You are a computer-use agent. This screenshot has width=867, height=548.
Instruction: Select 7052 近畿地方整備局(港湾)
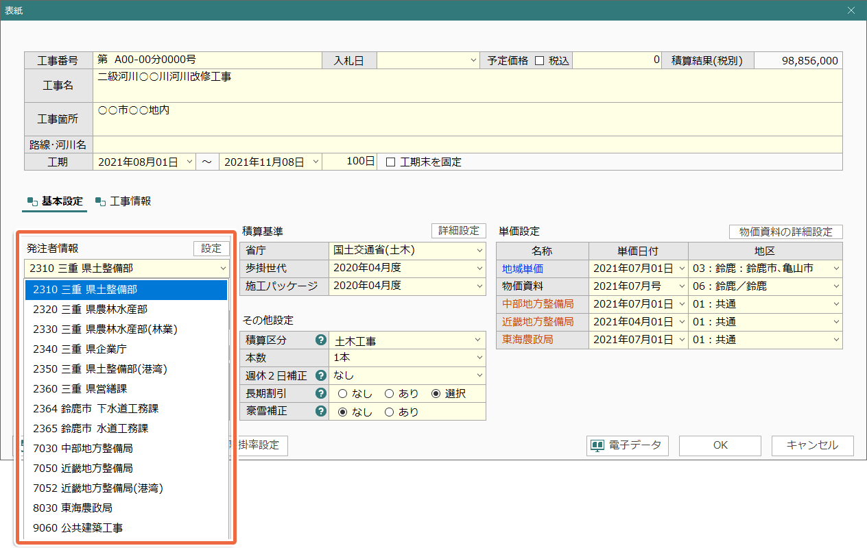126,488
